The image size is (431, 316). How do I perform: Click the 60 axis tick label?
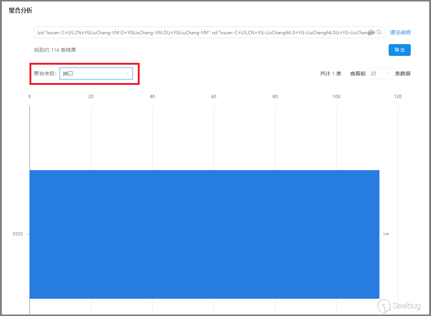214,97
